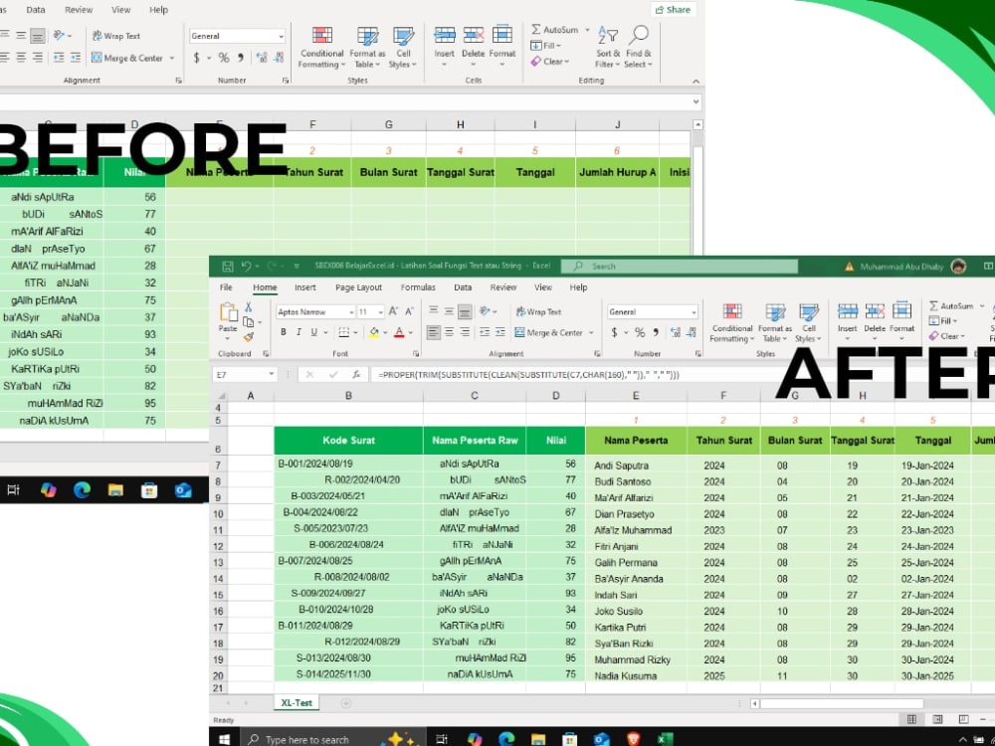Open Home tab in After window
995x746 pixels.
click(x=265, y=287)
